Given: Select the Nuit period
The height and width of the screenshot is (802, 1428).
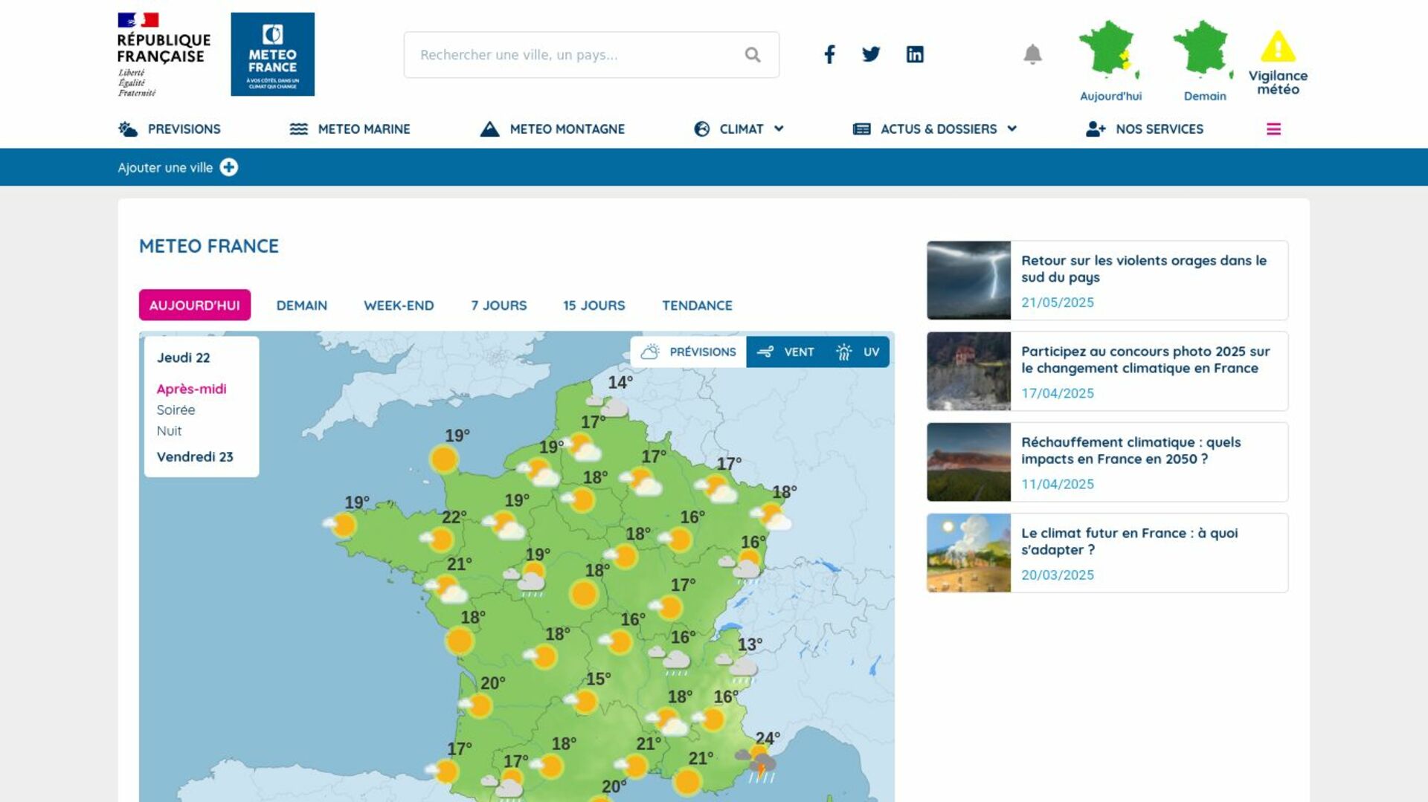Looking at the screenshot, I should 169,430.
